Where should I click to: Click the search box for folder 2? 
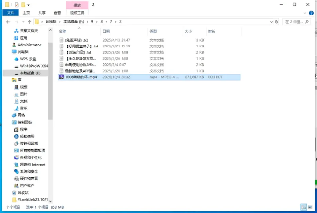(x=297, y=22)
